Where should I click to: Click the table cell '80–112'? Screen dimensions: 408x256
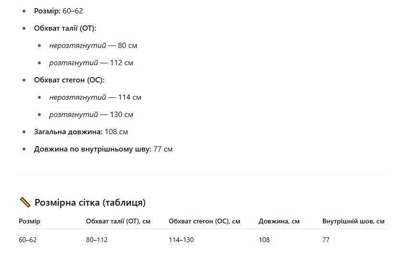point(97,240)
